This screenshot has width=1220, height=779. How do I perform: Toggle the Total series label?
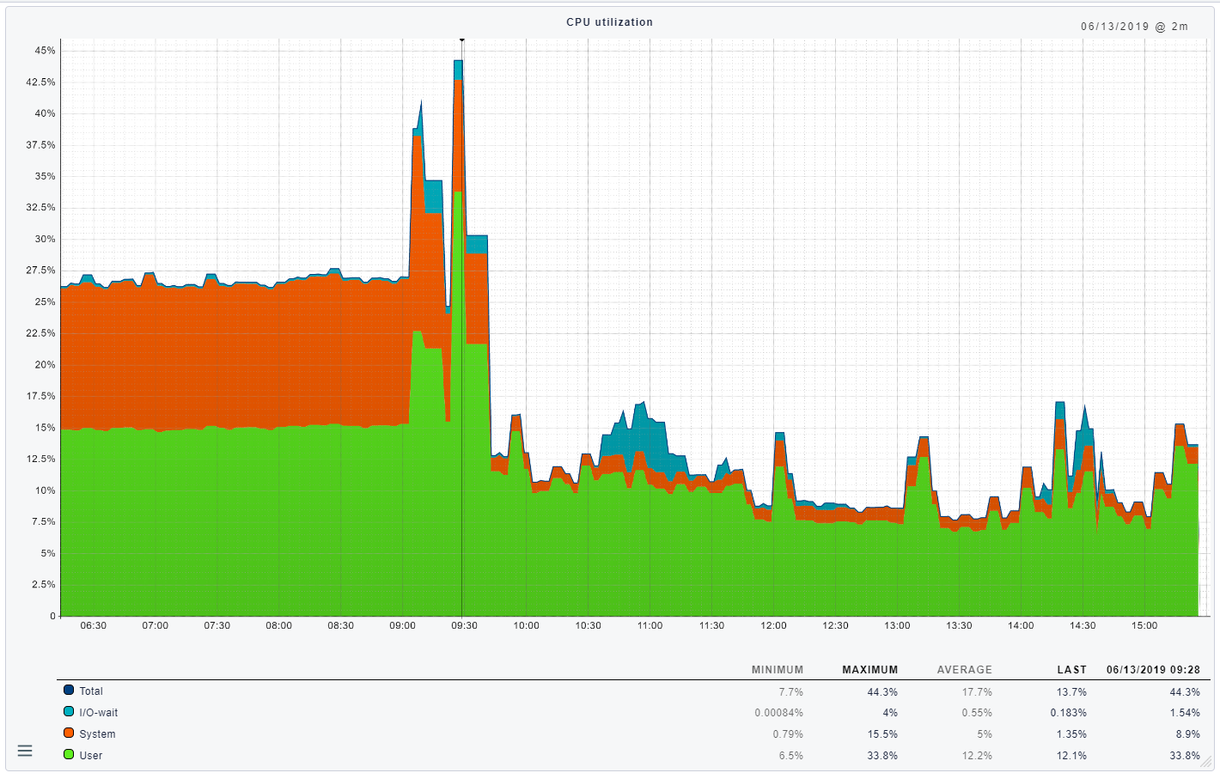(x=91, y=691)
